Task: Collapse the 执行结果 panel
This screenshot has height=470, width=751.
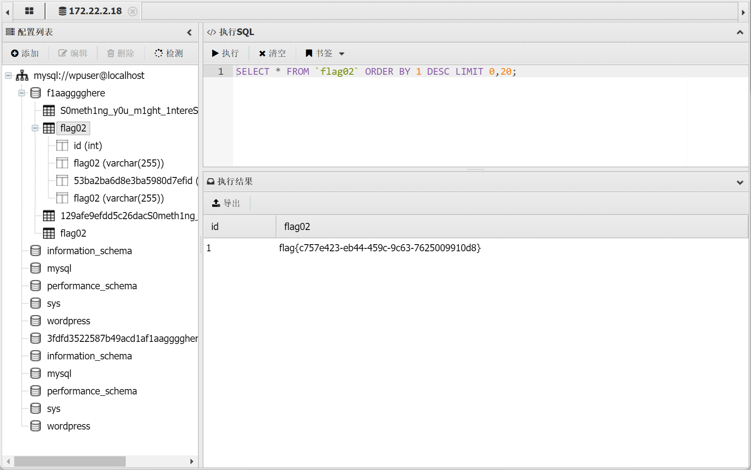Action: pos(740,182)
